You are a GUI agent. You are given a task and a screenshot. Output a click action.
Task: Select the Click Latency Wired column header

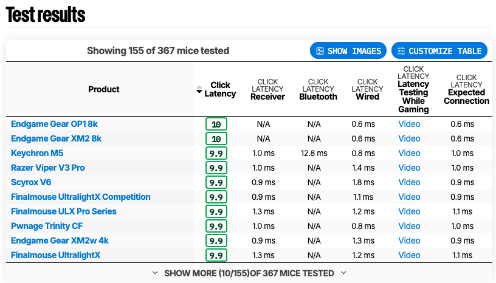[x=367, y=89]
